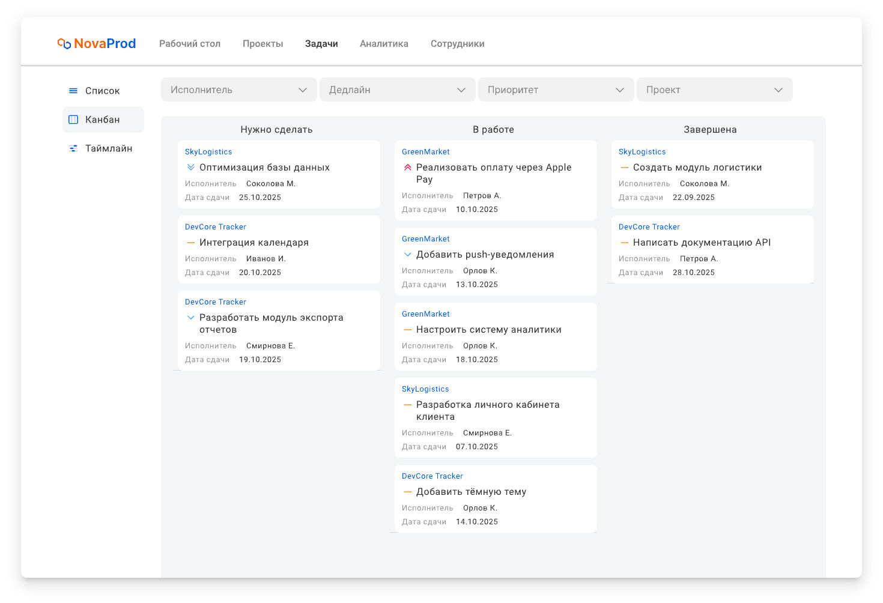The height and width of the screenshot is (603, 883).
Task: Click medium-priority icon on Добавить тёмную тему
Action: [408, 492]
